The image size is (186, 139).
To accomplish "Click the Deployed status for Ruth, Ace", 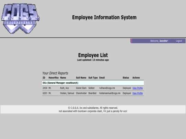I will pyautogui.click(x=127, y=88).
